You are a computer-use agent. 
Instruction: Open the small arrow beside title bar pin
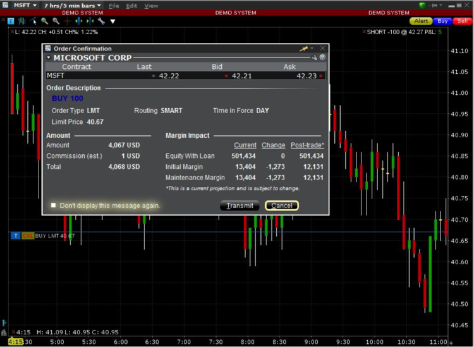point(441,5)
